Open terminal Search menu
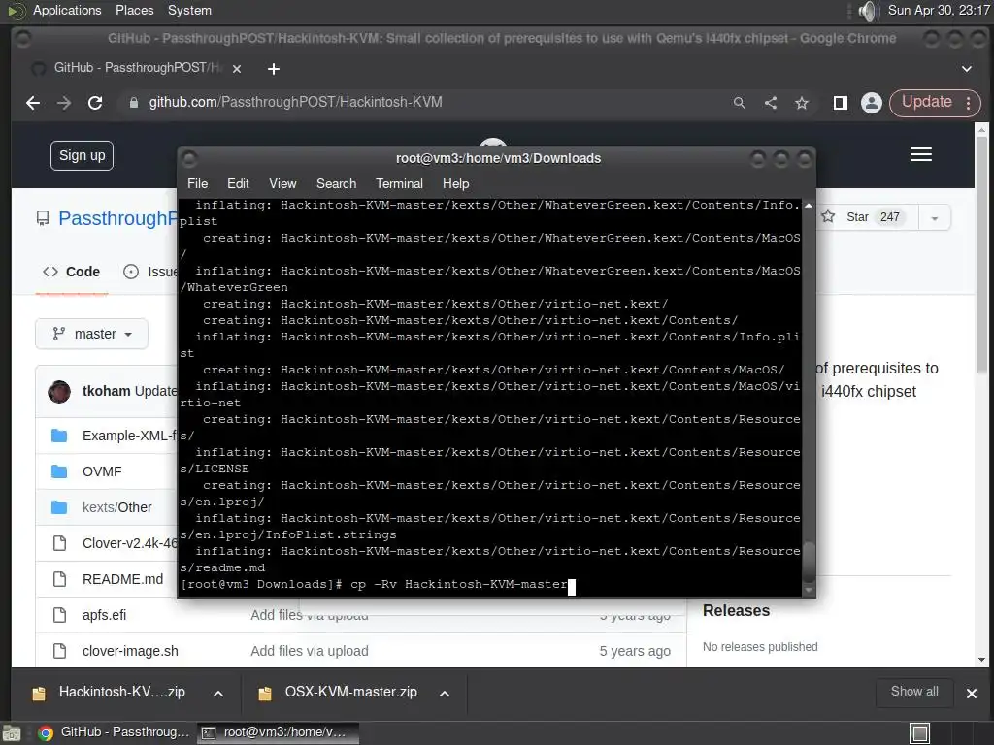Viewport: 994px width, 745px height. 336,183
